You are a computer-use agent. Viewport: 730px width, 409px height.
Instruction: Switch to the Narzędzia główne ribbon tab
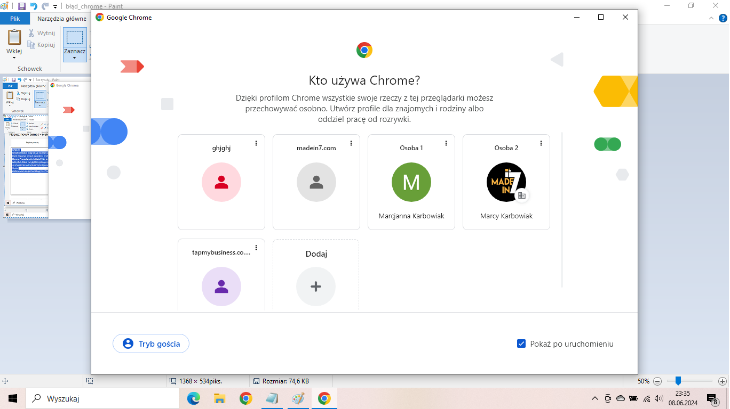62,19
